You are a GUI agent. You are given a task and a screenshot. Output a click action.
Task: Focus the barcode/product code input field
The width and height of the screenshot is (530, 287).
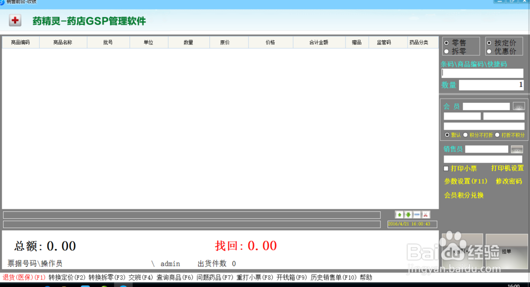482,73
